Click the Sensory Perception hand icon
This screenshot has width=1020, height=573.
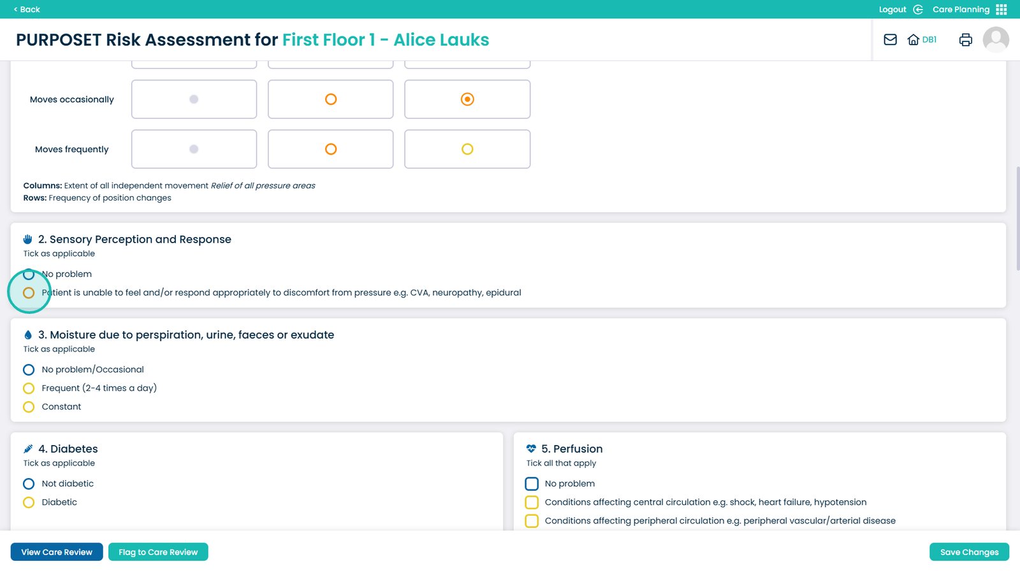[27, 239]
